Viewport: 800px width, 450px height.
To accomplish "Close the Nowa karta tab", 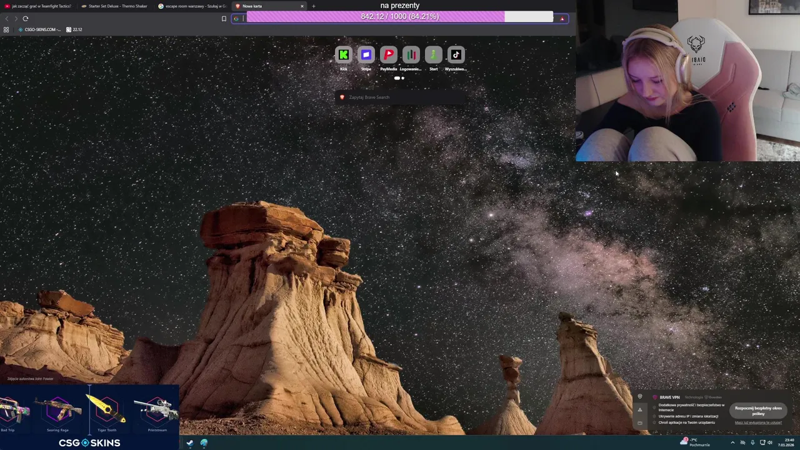I will pyautogui.click(x=302, y=6).
